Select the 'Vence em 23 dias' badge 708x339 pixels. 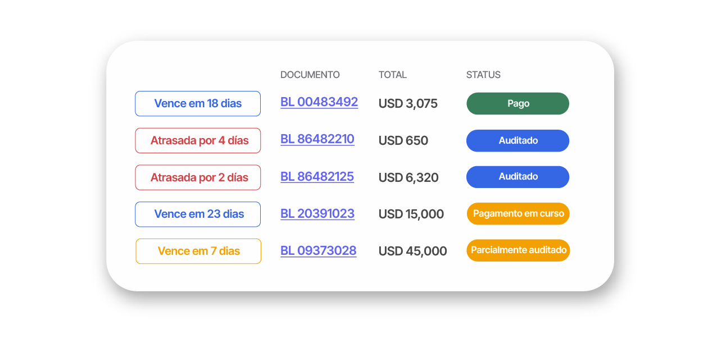[198, 214]
